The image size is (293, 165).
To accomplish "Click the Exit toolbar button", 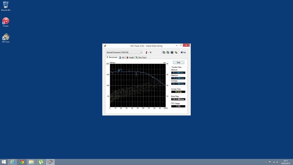I will (183, 52).
